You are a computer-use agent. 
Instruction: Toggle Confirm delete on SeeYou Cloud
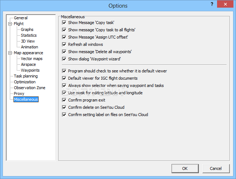(64, 107)
